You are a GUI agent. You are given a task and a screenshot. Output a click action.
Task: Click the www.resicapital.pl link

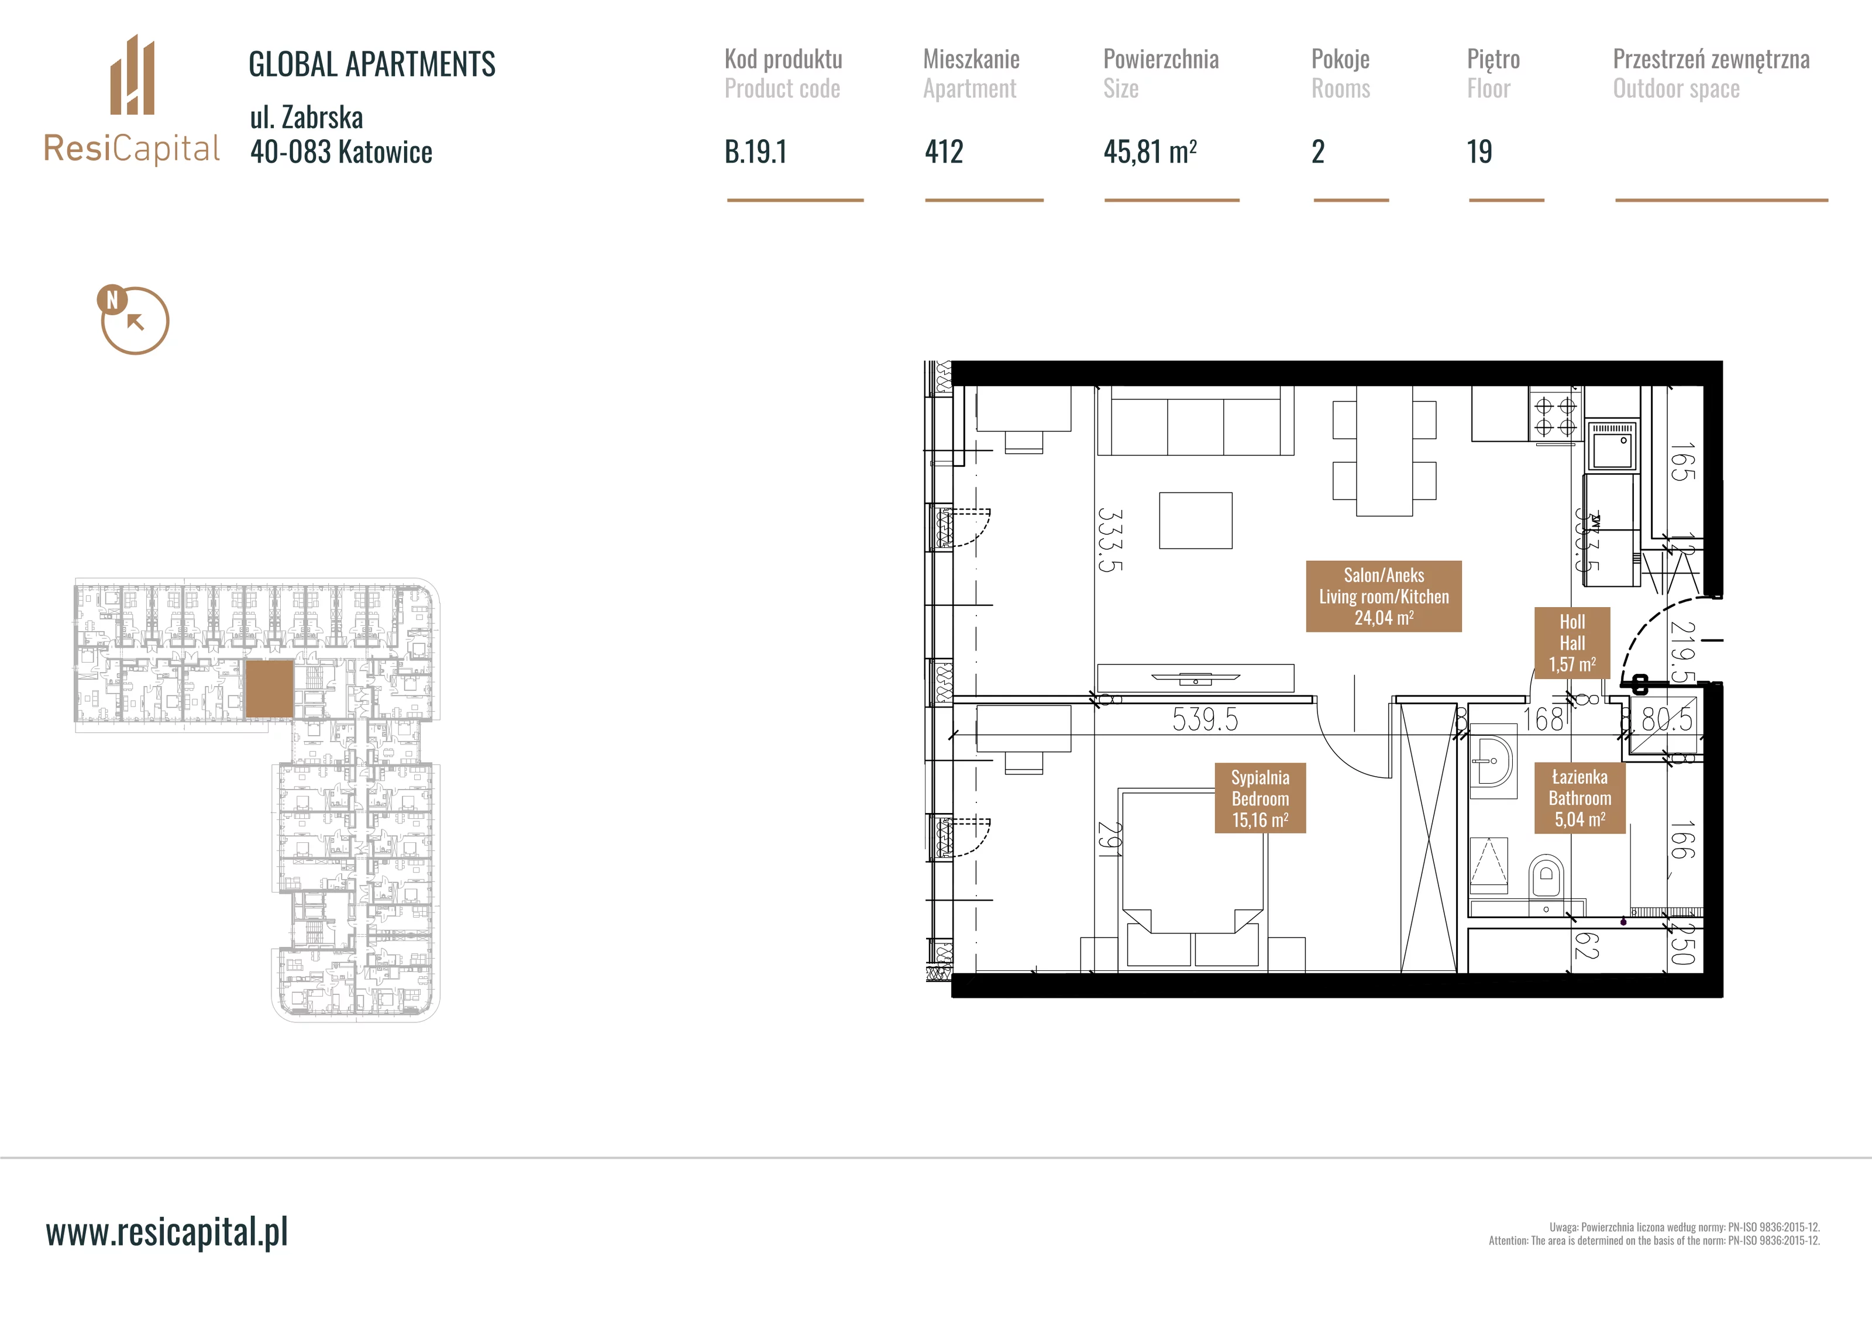pyautogui.click(x=167, y=1232)
